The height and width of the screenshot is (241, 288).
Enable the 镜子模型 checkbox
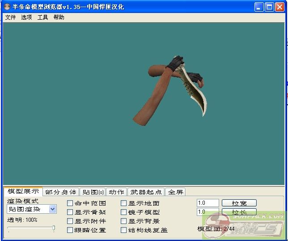[x=123, y=212]
